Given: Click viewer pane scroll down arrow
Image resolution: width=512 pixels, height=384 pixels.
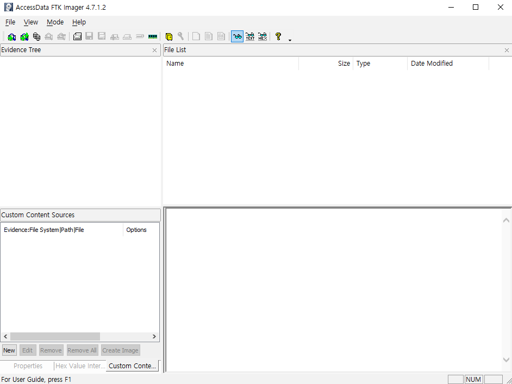Looking at the screenshot, I should [506, 360].
